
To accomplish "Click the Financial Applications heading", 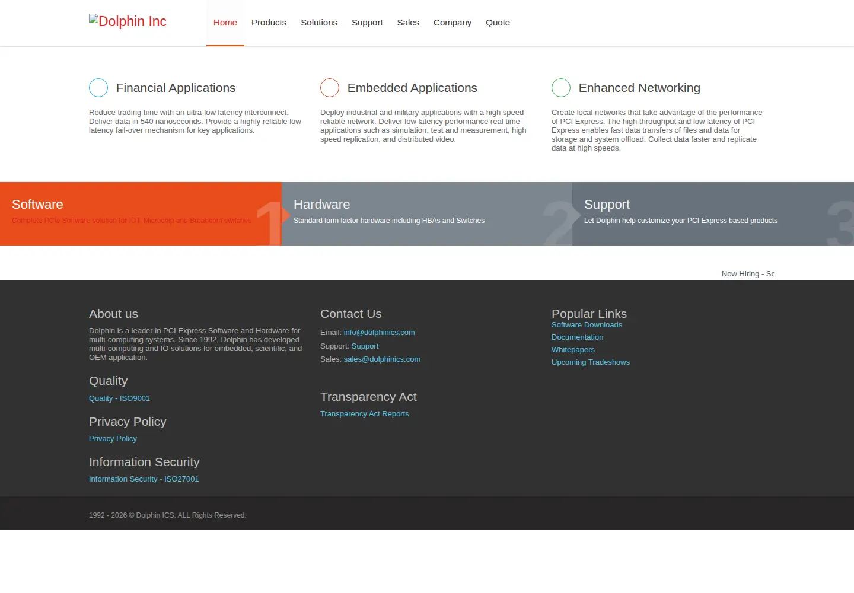I will (176, 88).
